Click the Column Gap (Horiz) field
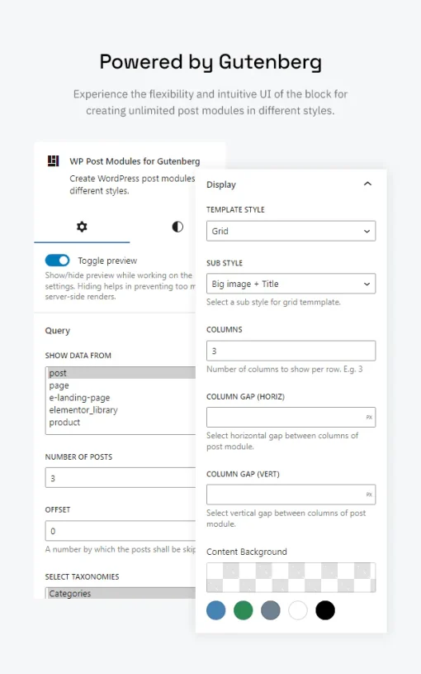 [291, 417]
